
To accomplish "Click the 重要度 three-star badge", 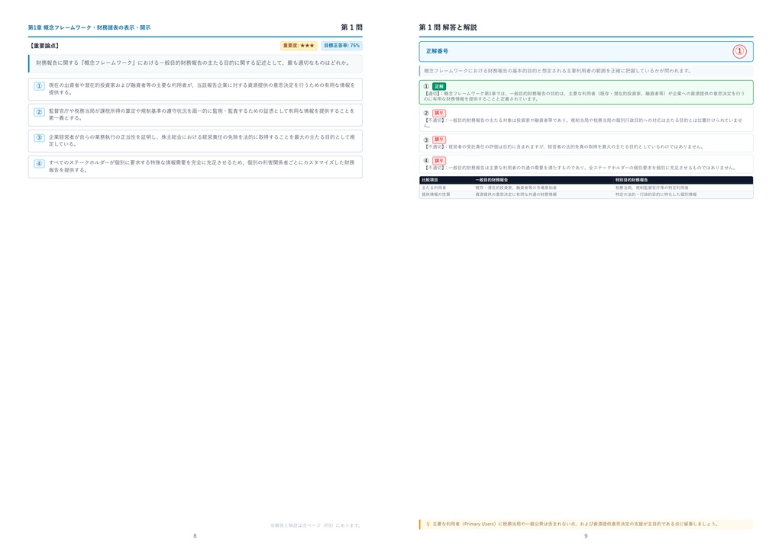I will (x=299, y=46).
